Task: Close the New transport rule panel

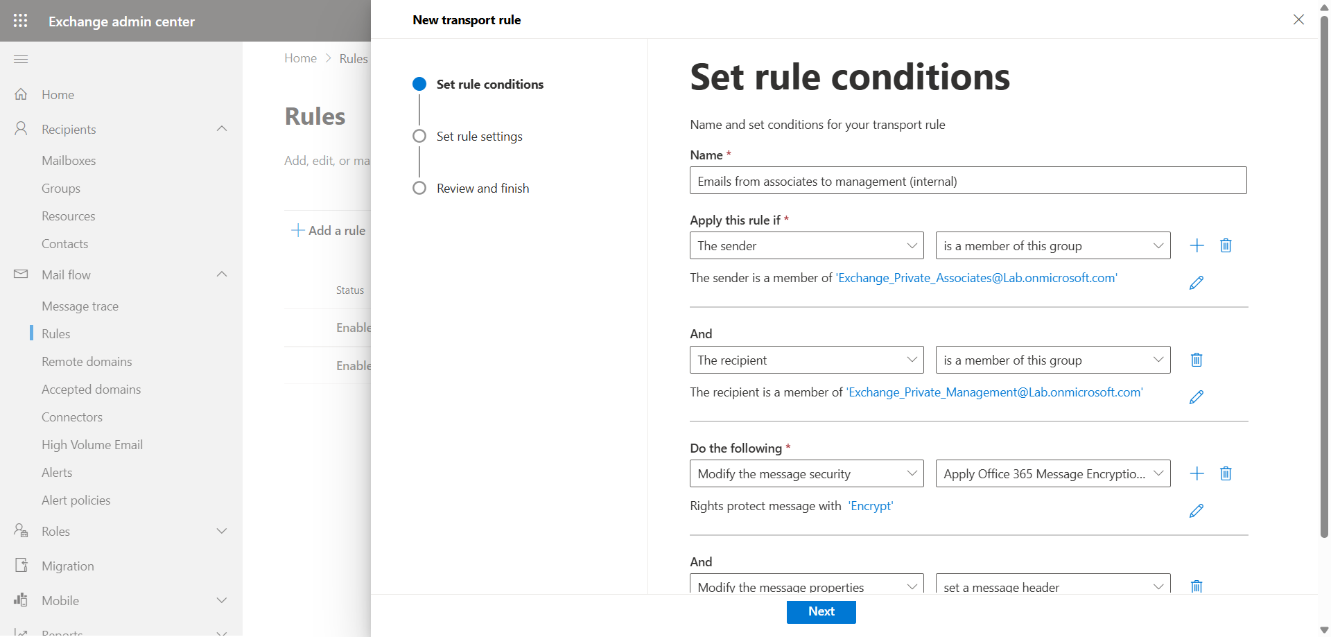Action: pos(1298,19)
